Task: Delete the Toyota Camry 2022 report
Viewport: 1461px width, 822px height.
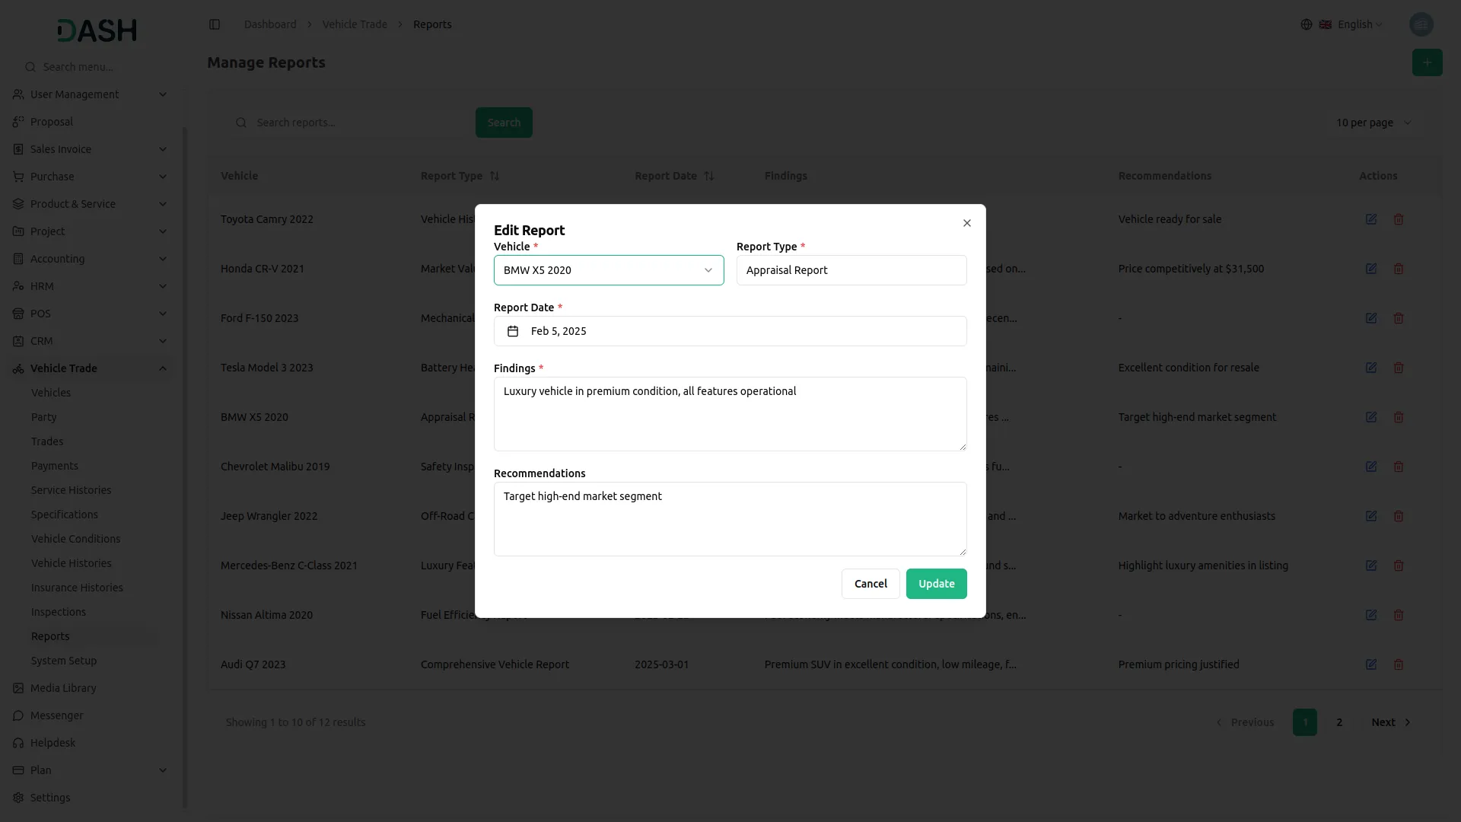Action: click(x=1399, y=219)
